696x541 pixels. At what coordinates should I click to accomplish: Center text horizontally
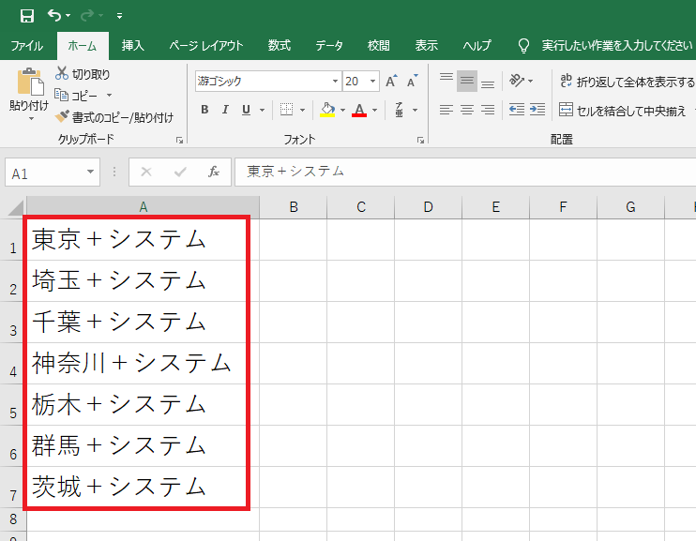(x=467, y=110)
